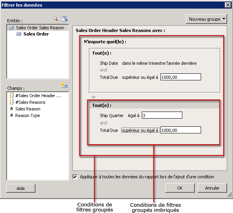Screen dimensions: 233x213
Task: Click the OK button
Action: coord(180,188)
